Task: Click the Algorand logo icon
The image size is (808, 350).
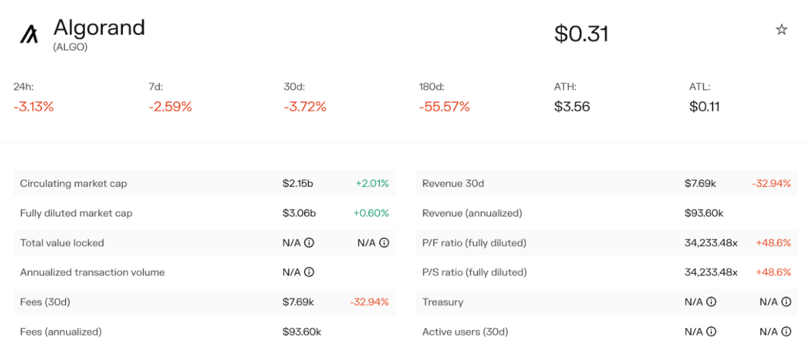Action: tap(29, 34)
